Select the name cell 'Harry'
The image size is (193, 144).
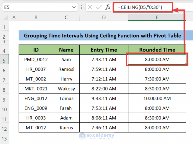[66, 79]
